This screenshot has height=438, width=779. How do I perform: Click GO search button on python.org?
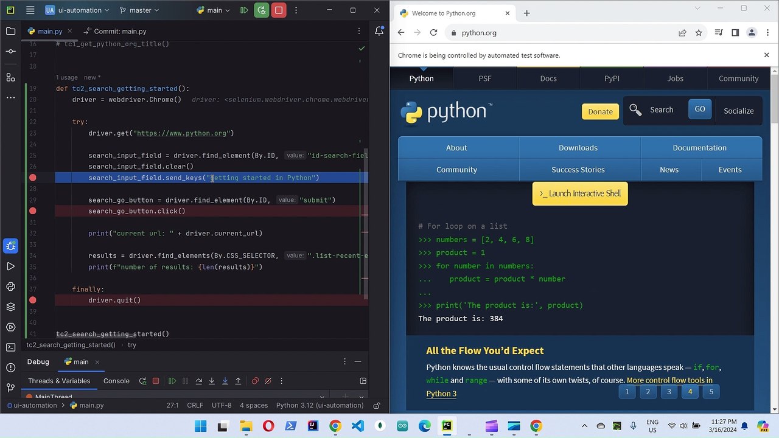[700, 109]
